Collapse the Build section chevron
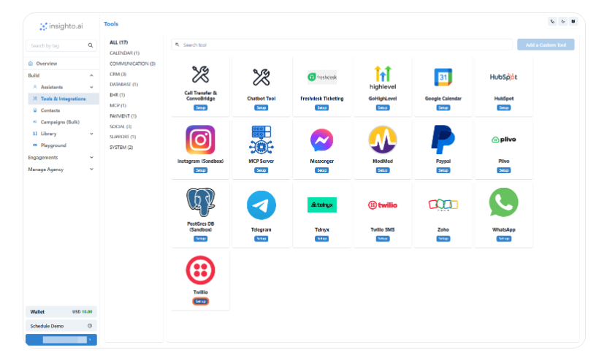The height and width of the screenshot is (358, 599). pyautogui.click(x=91, y=76)
